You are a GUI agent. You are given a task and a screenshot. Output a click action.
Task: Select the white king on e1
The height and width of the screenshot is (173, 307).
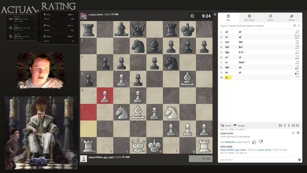(x=154, y=145)
